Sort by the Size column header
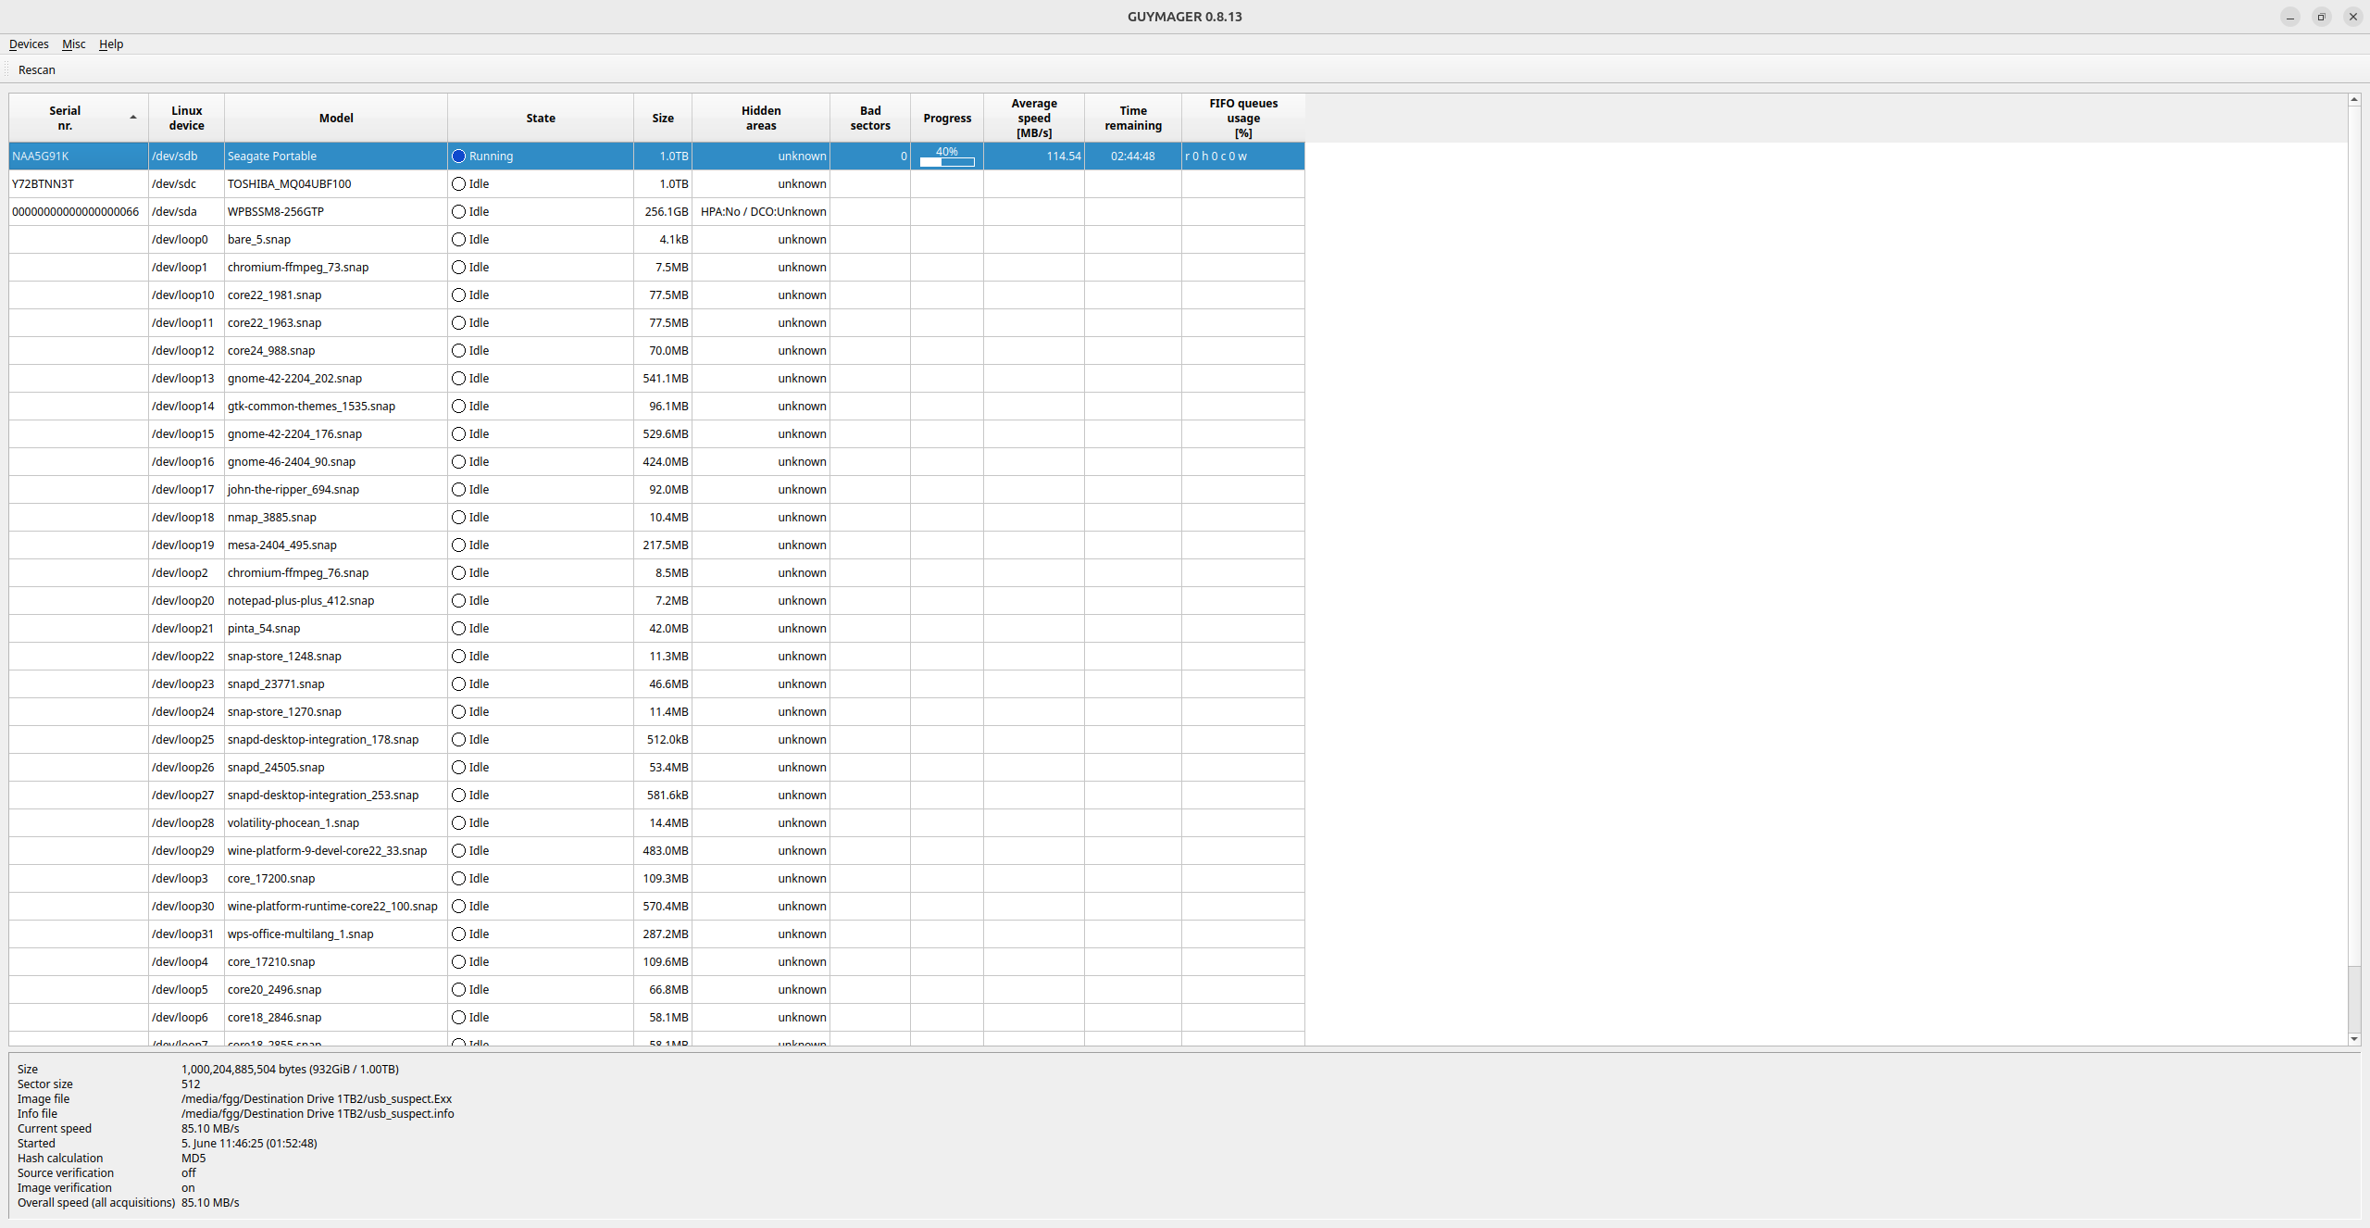Viewport: 2370px width, 1228px height. click(x=662, y=118)
